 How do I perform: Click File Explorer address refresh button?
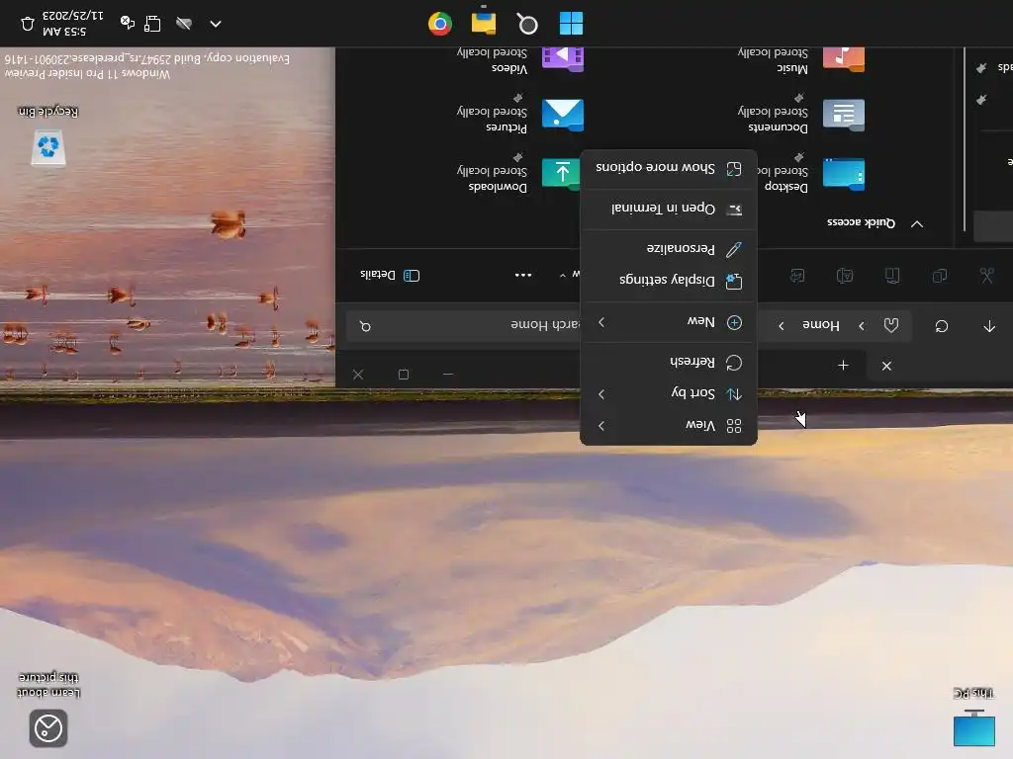[942, 326]
